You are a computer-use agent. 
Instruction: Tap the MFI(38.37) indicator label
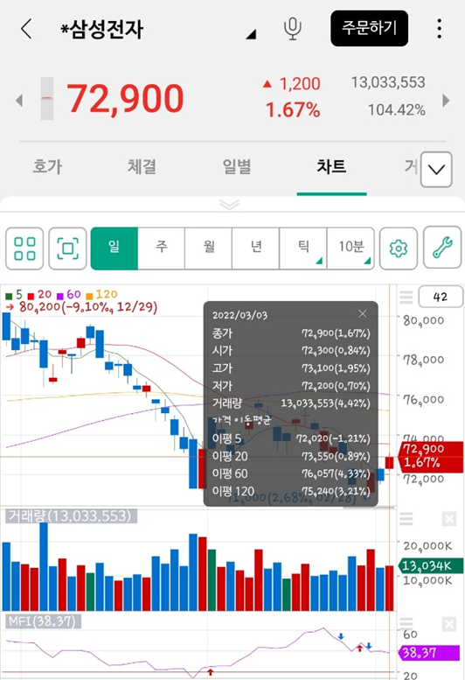pyautogui.click(x=43, y=621)
